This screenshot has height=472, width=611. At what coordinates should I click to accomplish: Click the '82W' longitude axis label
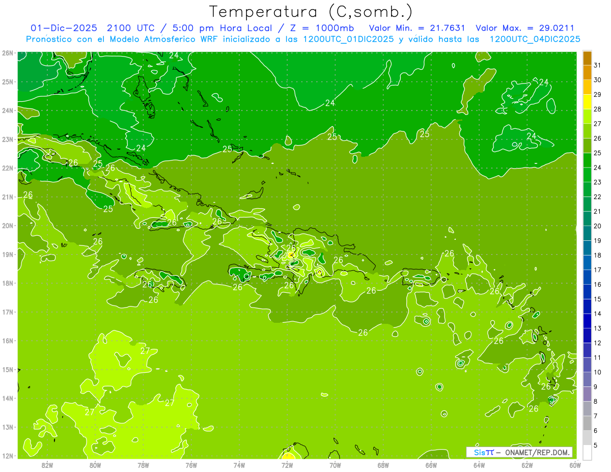click(47, 465)
